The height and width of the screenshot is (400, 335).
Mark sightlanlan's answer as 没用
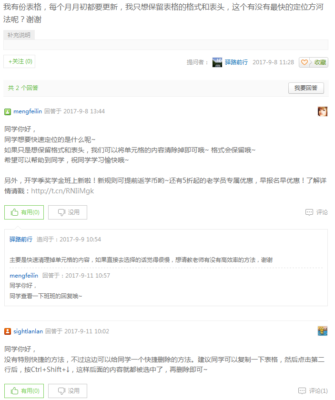pyautogui.click(x=68, y=391)
